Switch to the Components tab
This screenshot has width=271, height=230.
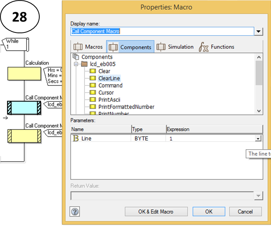pyautogui.click(x=130, y=47)
